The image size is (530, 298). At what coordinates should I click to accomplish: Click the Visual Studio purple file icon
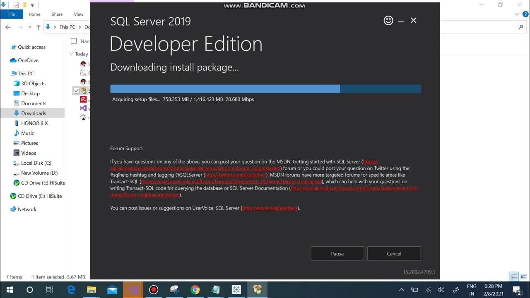(x=83, y=108)
